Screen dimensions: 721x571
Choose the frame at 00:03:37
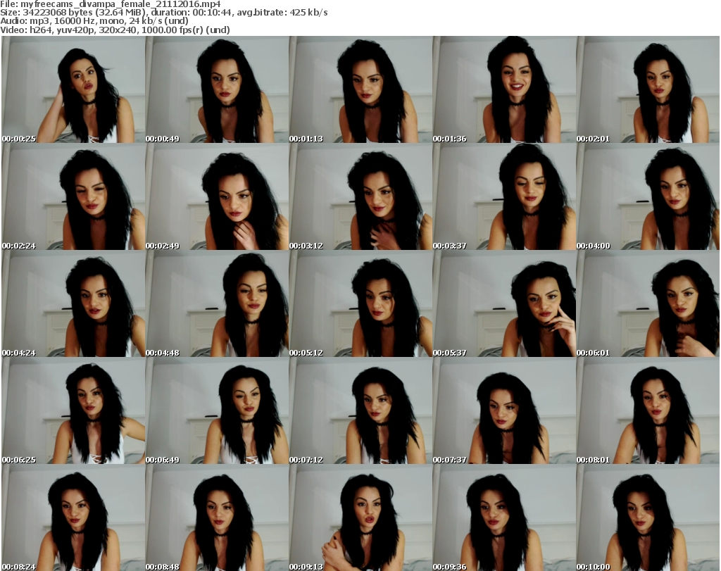[x=504, y=196]
